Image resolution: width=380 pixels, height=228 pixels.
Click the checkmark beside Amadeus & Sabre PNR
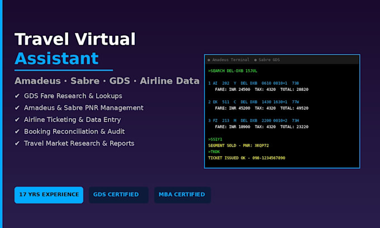point(17,108)
